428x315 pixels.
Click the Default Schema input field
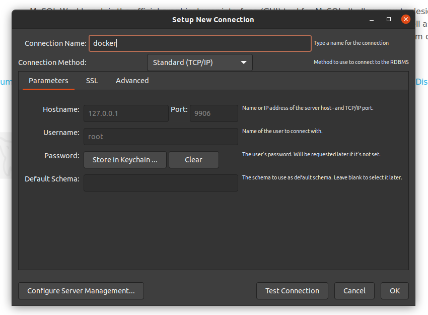point(161,183)
